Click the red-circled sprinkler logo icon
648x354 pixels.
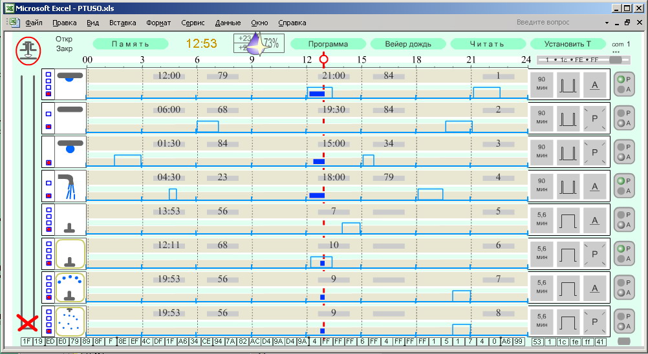[28, 50]
